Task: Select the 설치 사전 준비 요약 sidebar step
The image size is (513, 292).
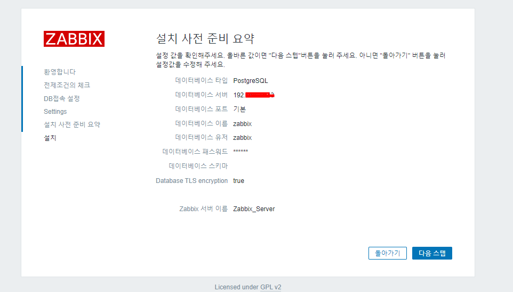Action: click(x=72, y=124)
